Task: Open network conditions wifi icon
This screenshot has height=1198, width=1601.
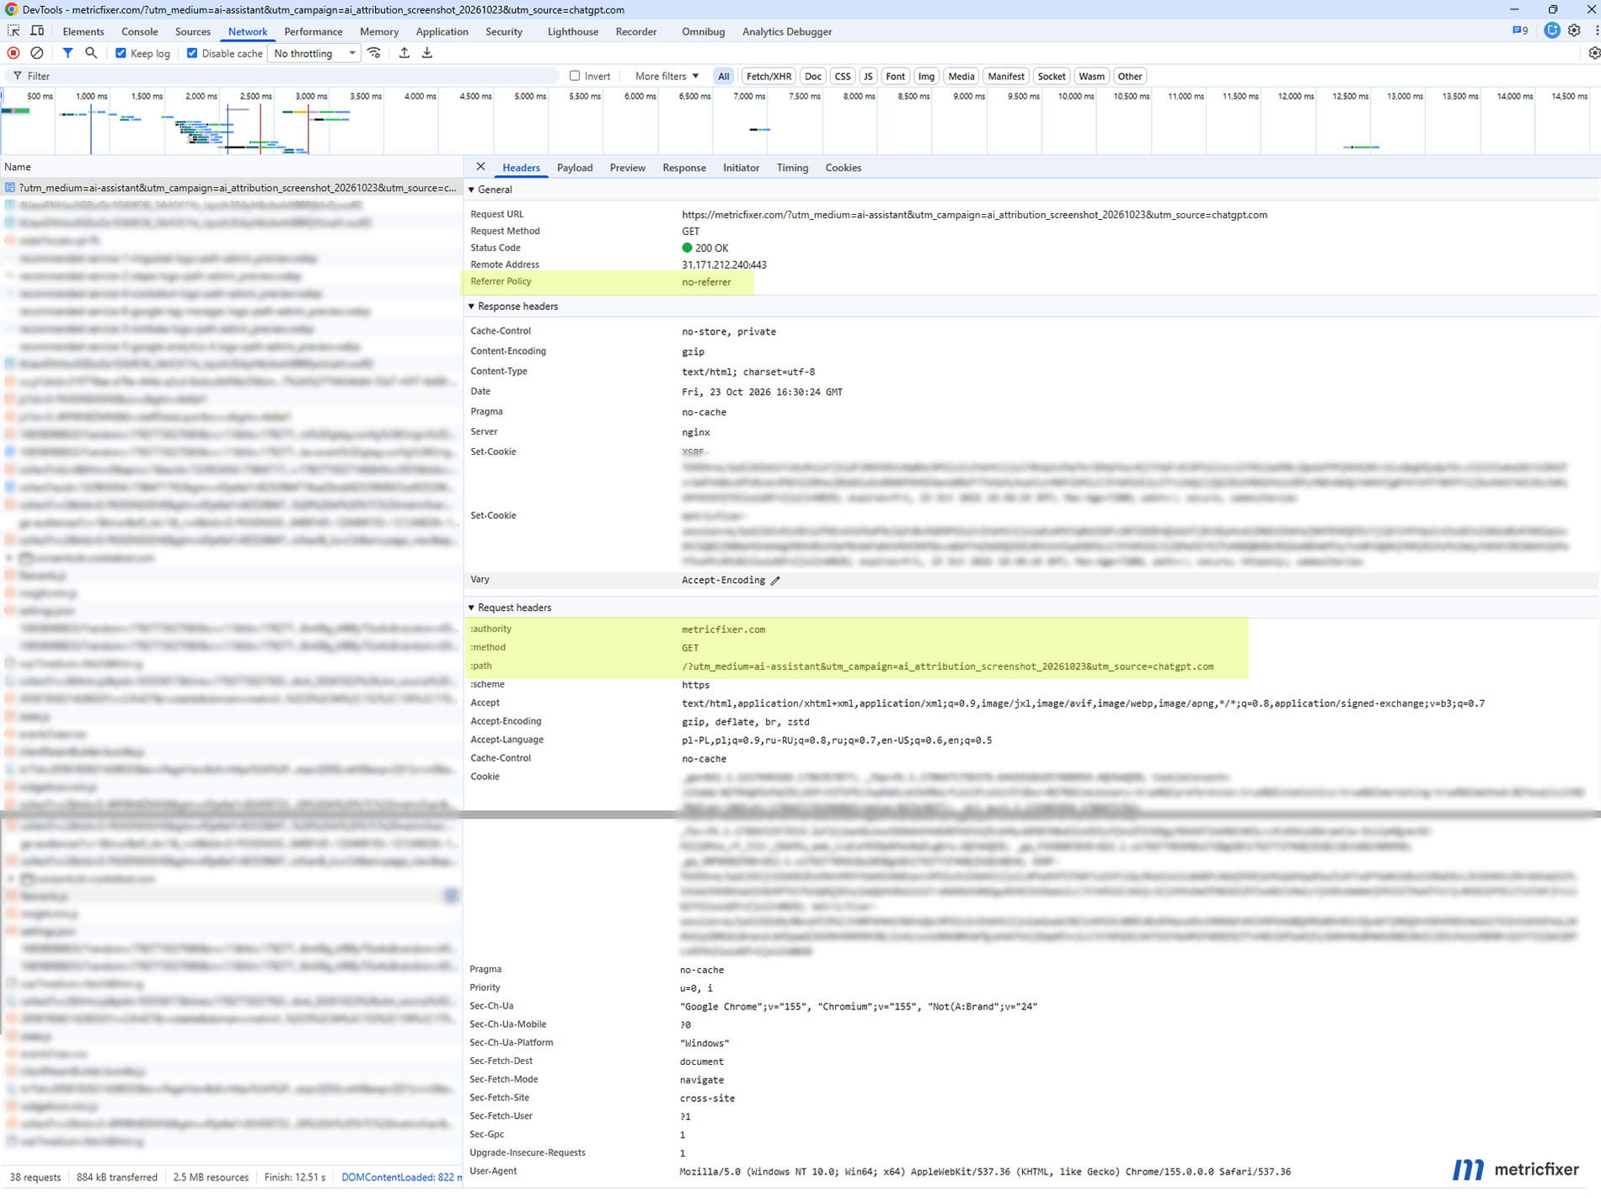Action: [x=374, y=53]
